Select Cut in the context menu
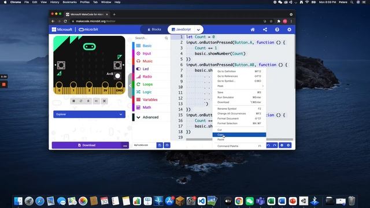The width and height of the screenshot is (370, 208). 239,130
